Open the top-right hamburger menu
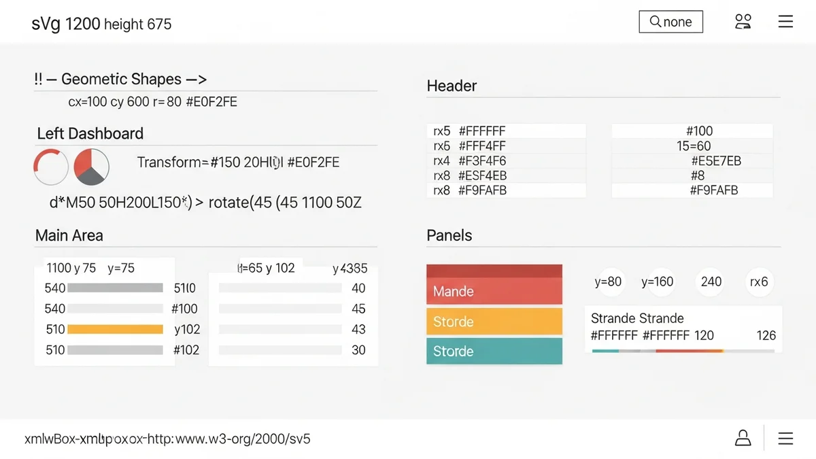Image resolution: width=816 pixels, height=459 pixels. point(785,22)
